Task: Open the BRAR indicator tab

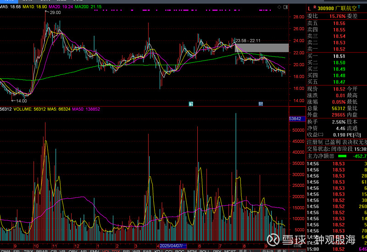Action: point(42,251)
